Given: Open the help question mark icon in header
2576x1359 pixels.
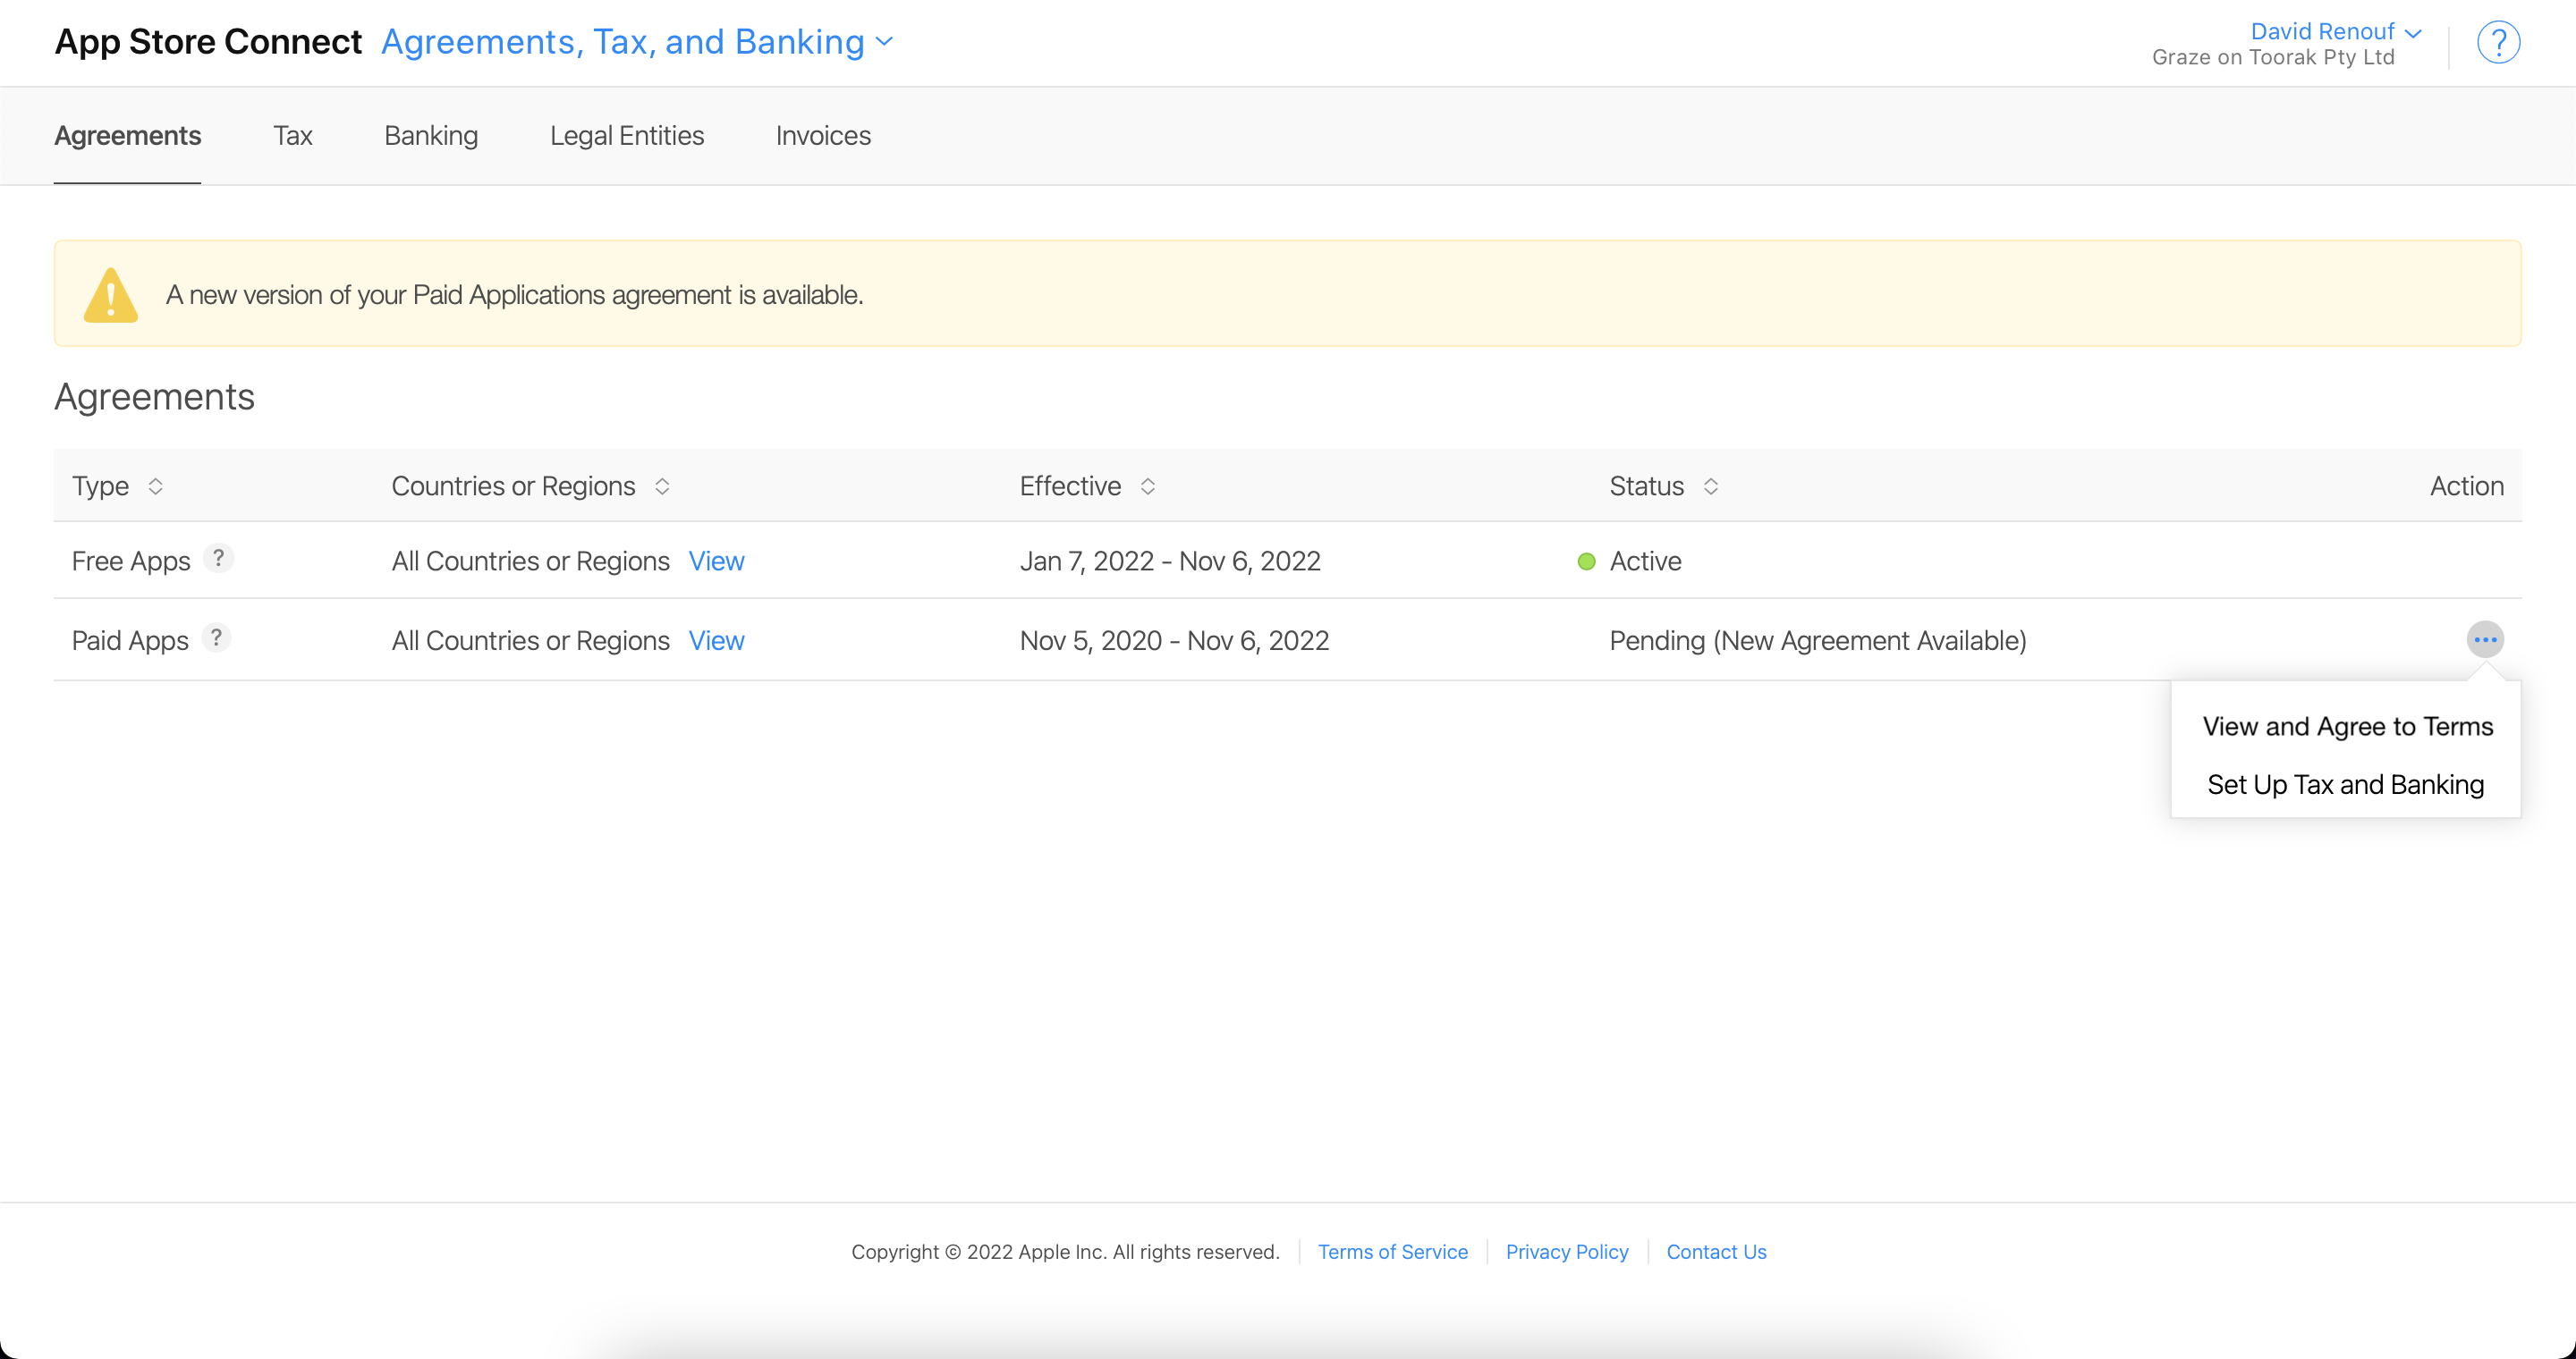Looking at the screenshot, I should tap(2497, 43).
